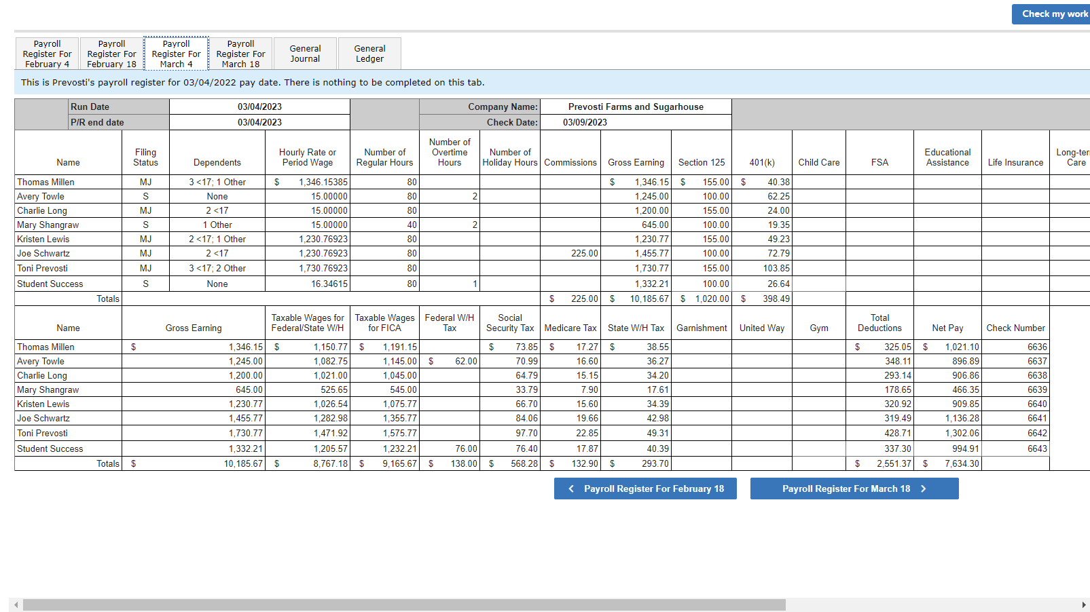
Task: Open the General Journal tab
Action: pyautogui.click(x=305, y=54)
